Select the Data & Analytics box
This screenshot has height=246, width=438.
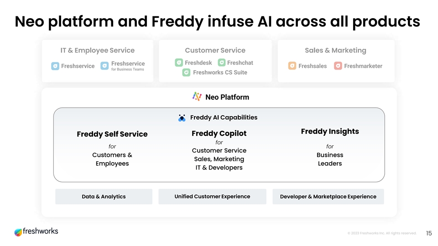[x=104, y=197]
